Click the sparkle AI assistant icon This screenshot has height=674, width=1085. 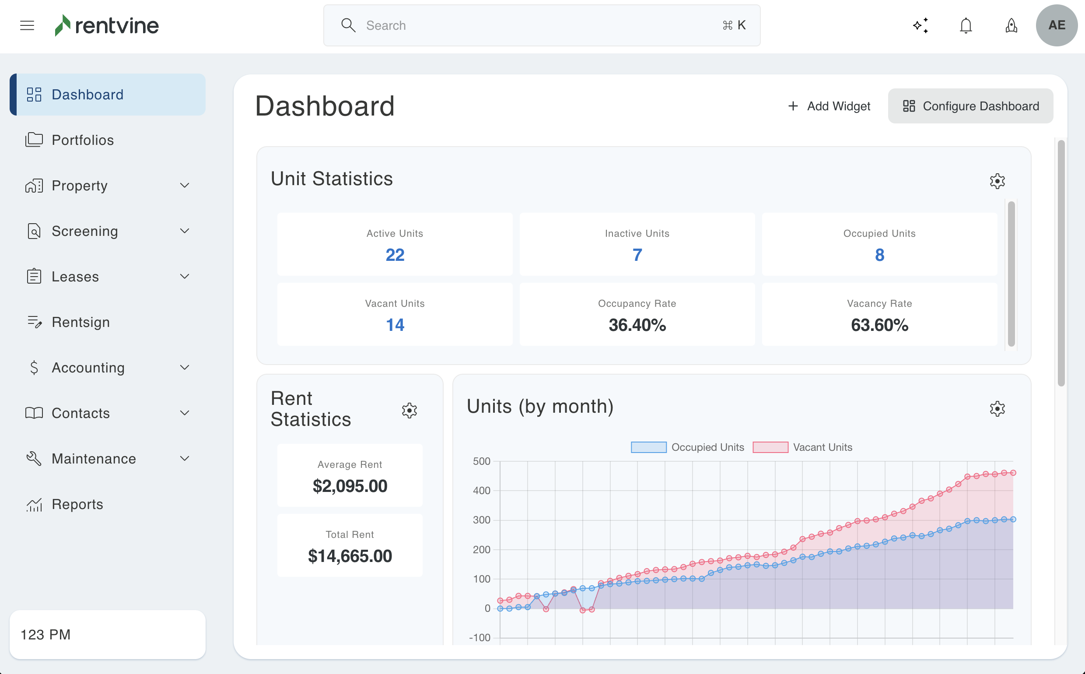(920, 25)
